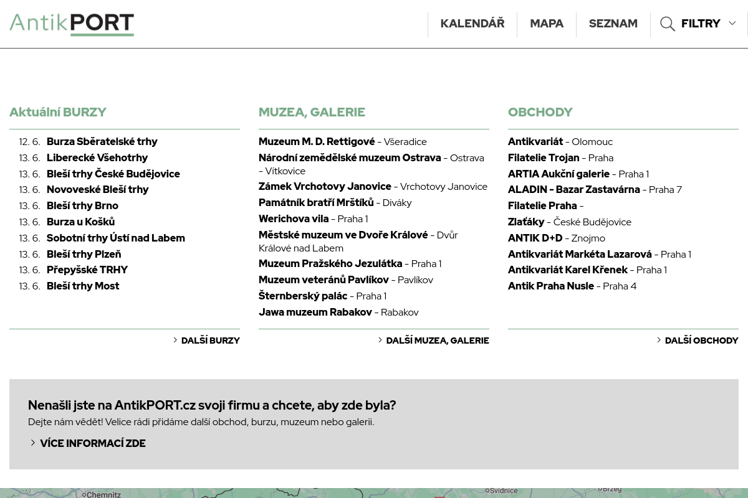Open DALŠÍ MUZEA, GALERIE link
This screenshot has width=748, height=498.
pyautogui.click(x=438, y=341)
